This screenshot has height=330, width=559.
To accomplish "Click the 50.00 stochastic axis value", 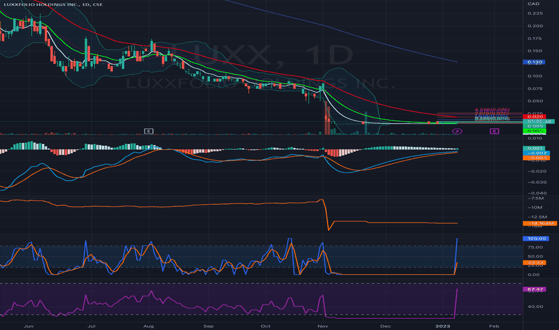I will point(535,257).
